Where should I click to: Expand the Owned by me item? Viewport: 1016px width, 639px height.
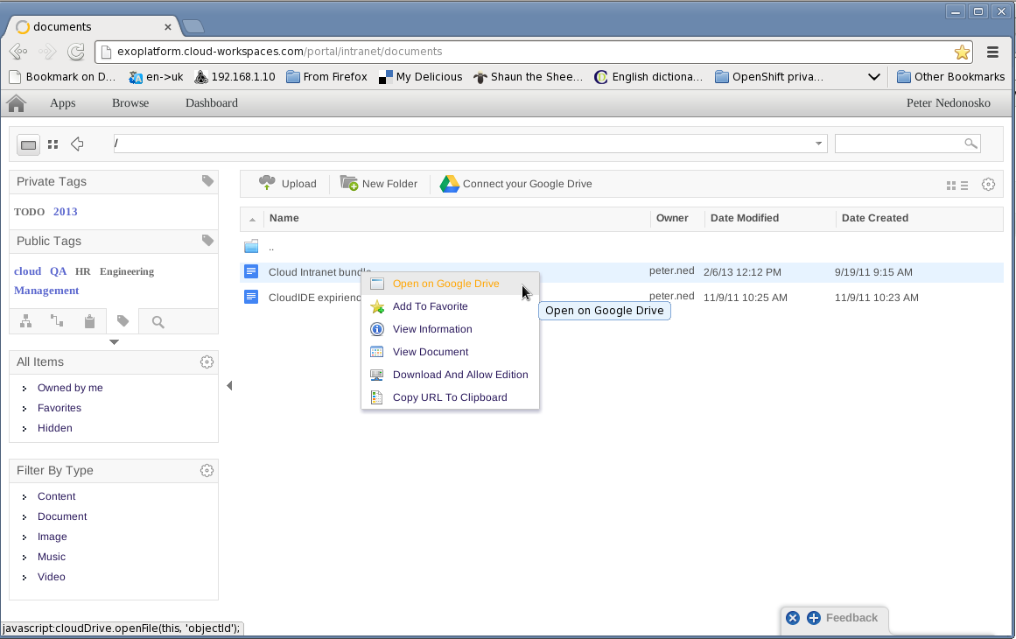coord(25,388)
